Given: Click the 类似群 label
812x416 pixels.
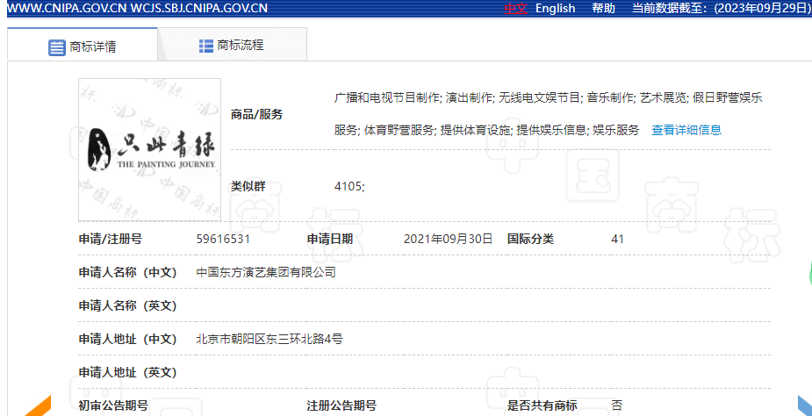Looking at the screenshot, I should coord(248,187).
